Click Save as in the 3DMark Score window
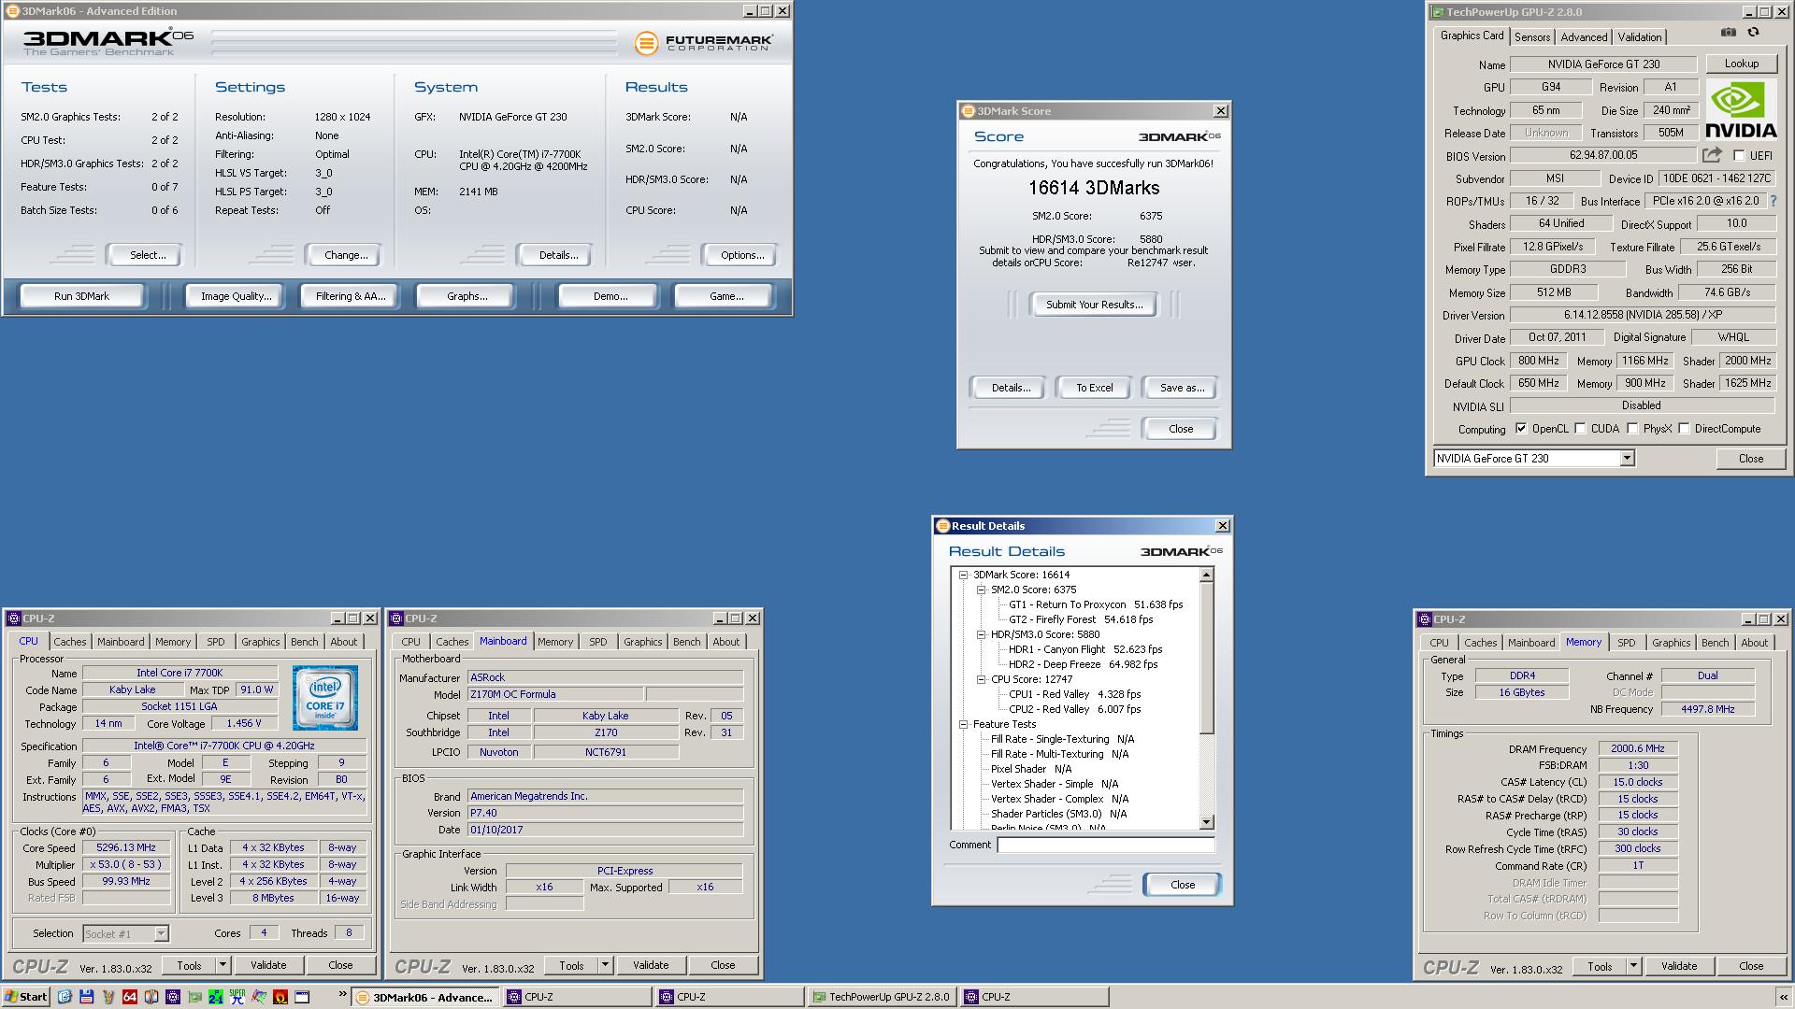The image size is (1795, 1009). pos(1182,388)
